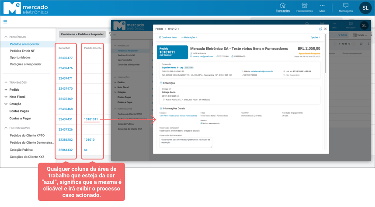Expand the Cotação item in the main sidebar

pyautogui.click(x=6, y=104)
